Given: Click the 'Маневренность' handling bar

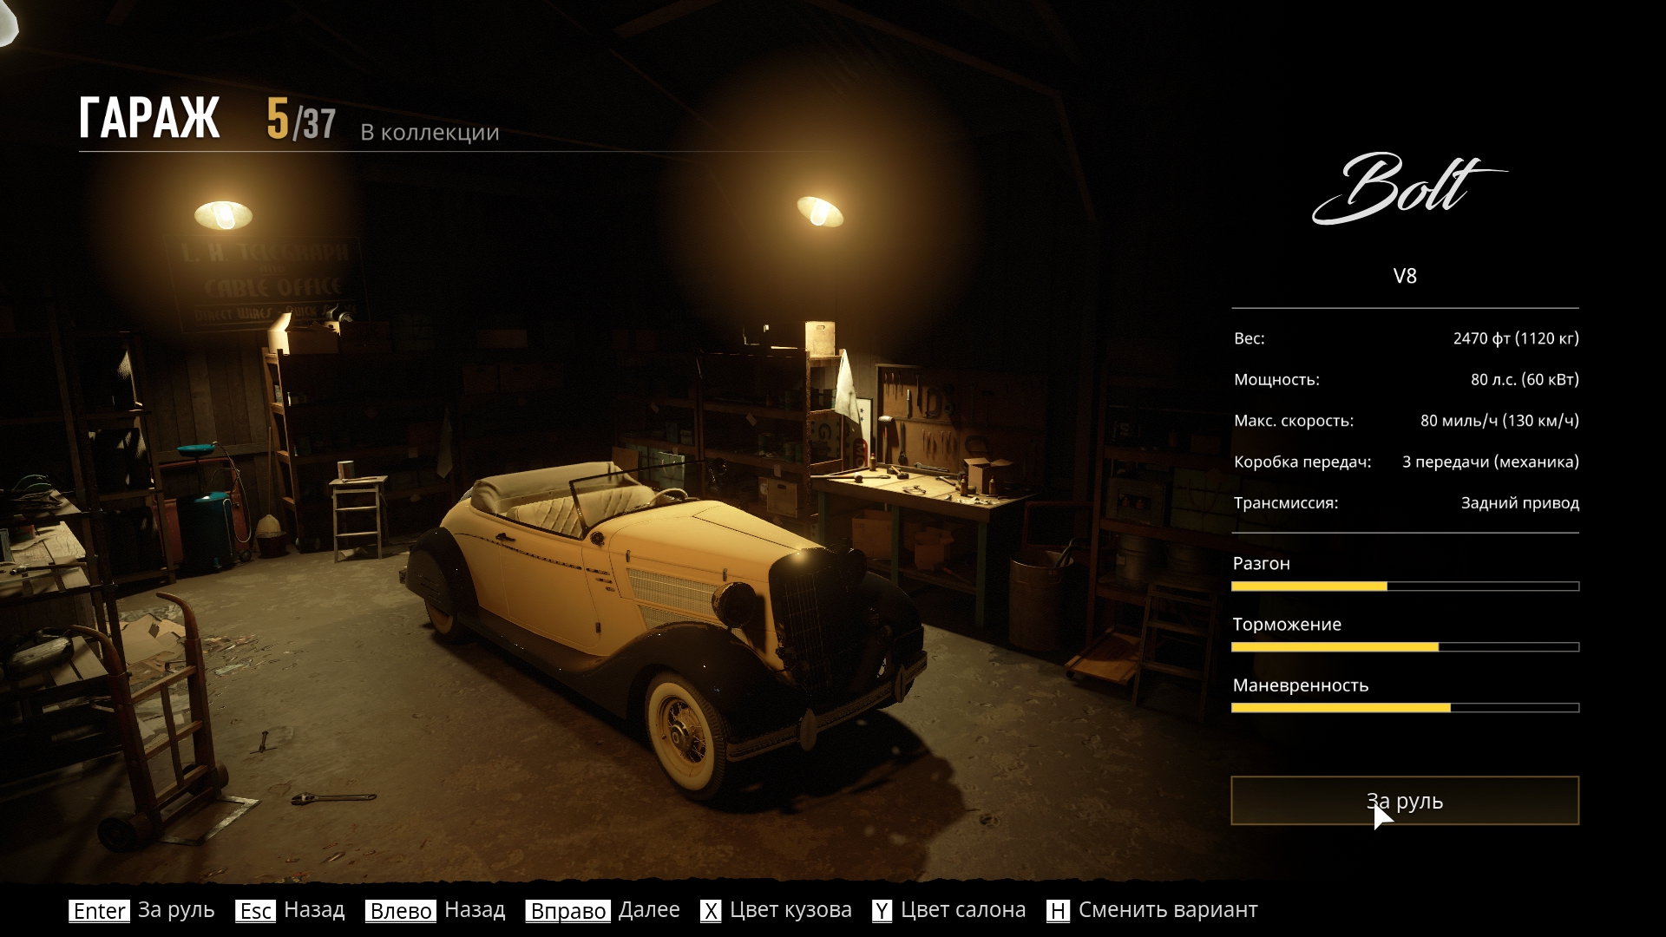Looking at the screenshot, I should 1404,708.
